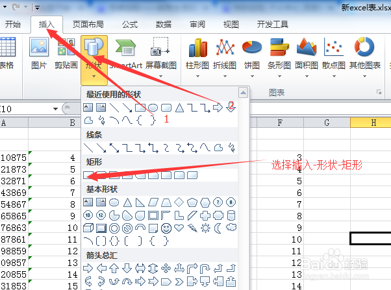
Task: Select column header G
Action: click(327, 123)
